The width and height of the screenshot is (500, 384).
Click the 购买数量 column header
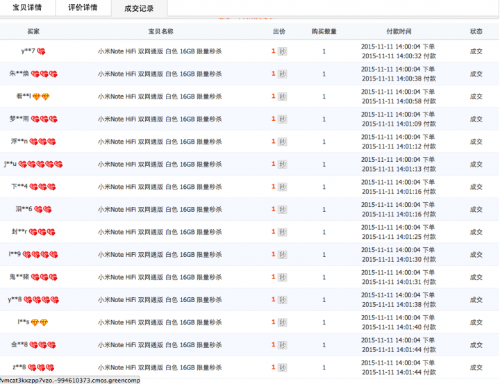[x=324, y=31]
